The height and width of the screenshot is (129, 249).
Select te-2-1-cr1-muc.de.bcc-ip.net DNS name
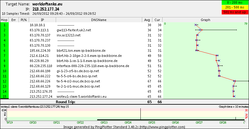point(78,86)
